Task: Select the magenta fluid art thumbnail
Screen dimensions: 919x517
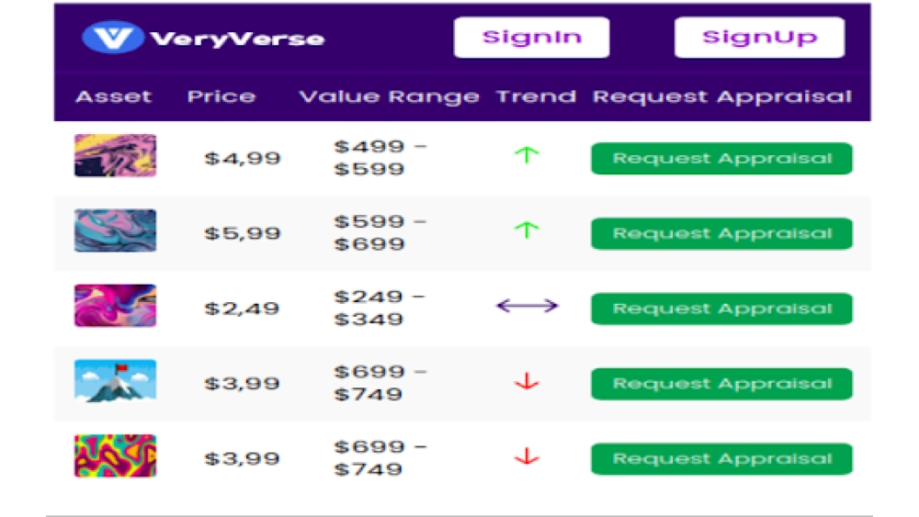Action: coord(115,306)
